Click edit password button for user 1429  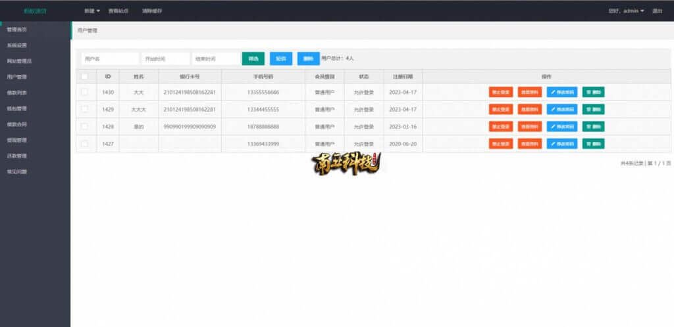click(x=561, y=110)
